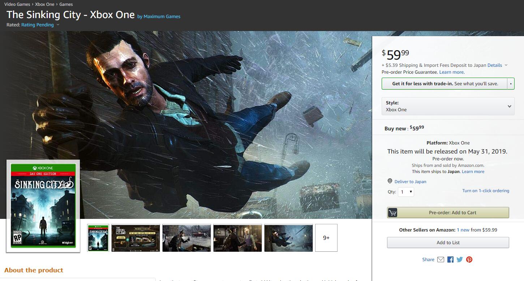Expand the Rating Pending chevron
The height and width of the screenshot is (281, 524).
pos(58,25)
